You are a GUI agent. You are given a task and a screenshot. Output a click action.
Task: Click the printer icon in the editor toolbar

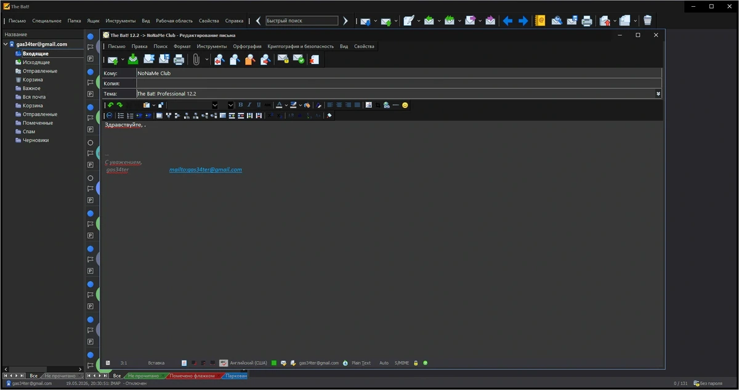[179, 60]
